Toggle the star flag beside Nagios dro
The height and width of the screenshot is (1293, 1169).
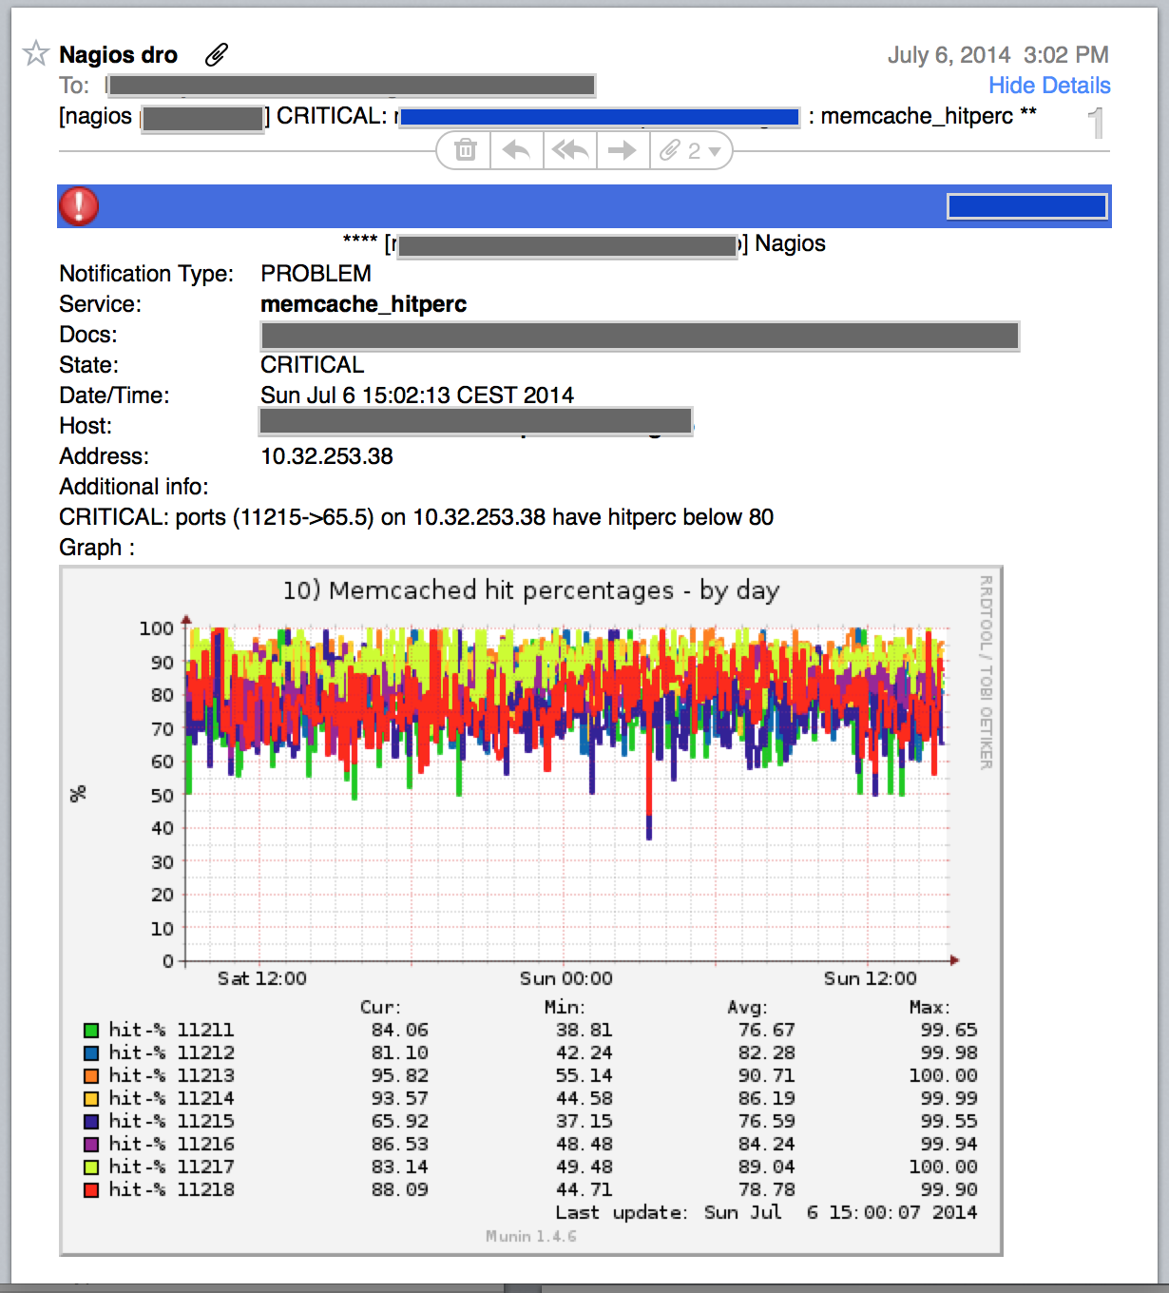[x=36, y=53]
